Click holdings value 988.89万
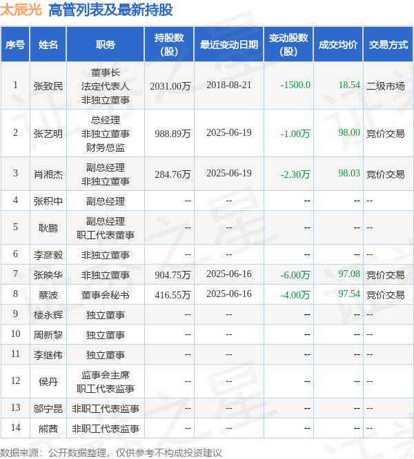The height and width of the screenshot is (459, 414). [x=172, y=134]
